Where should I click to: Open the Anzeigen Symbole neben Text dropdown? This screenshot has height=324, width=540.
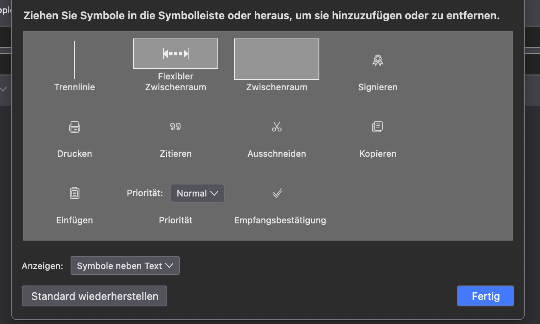[x=125, y=265]
